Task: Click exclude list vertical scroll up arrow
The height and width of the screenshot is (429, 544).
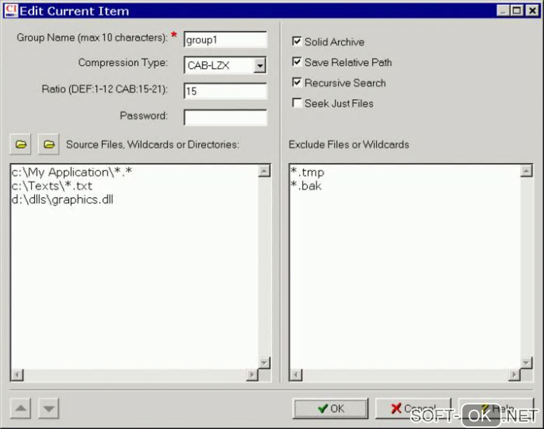Action: (x=526, y=171)
